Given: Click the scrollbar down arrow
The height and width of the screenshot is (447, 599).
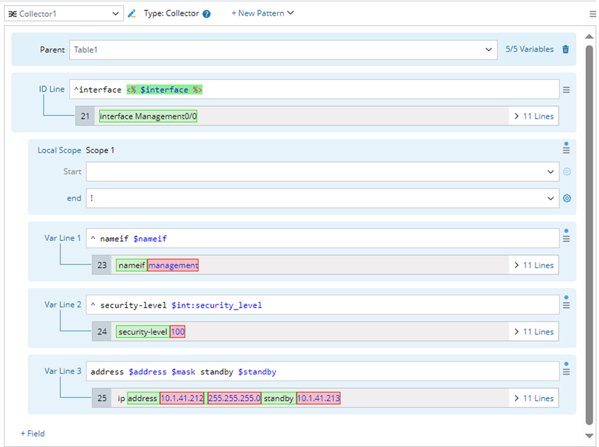Looking at the screenshot, I should [x=589, y=436].
